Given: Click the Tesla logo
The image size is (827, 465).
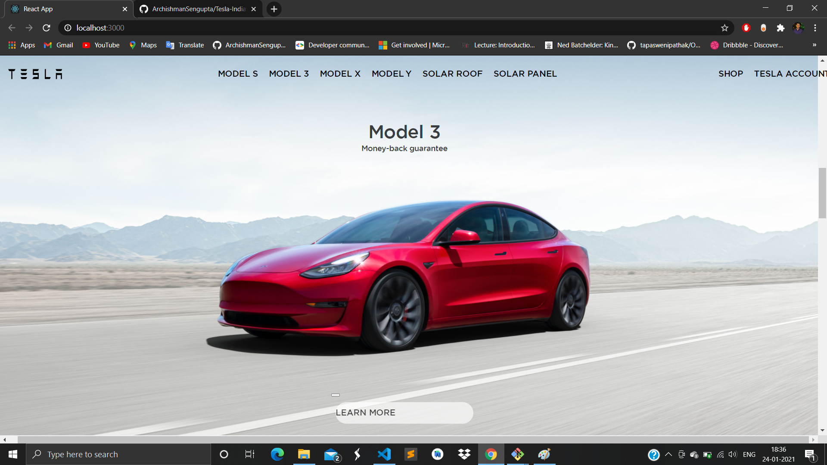Looking at the screenshot, I should click(35, 74).
